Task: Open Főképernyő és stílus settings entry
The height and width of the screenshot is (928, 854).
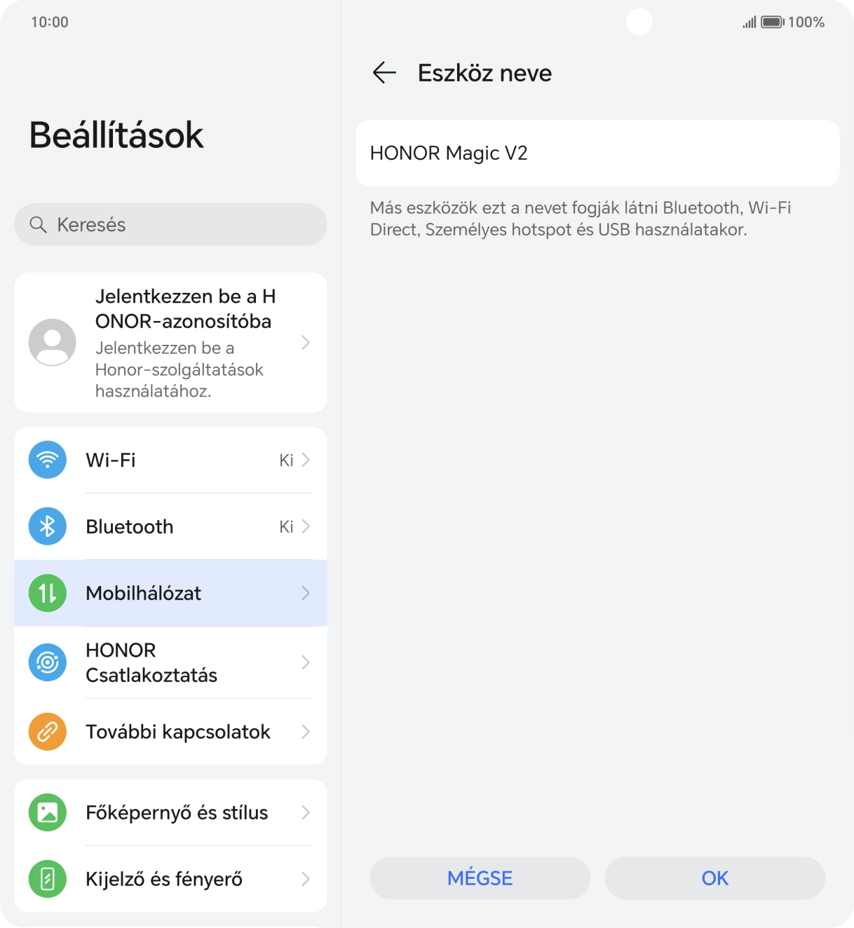Action: tap(170, 812)
